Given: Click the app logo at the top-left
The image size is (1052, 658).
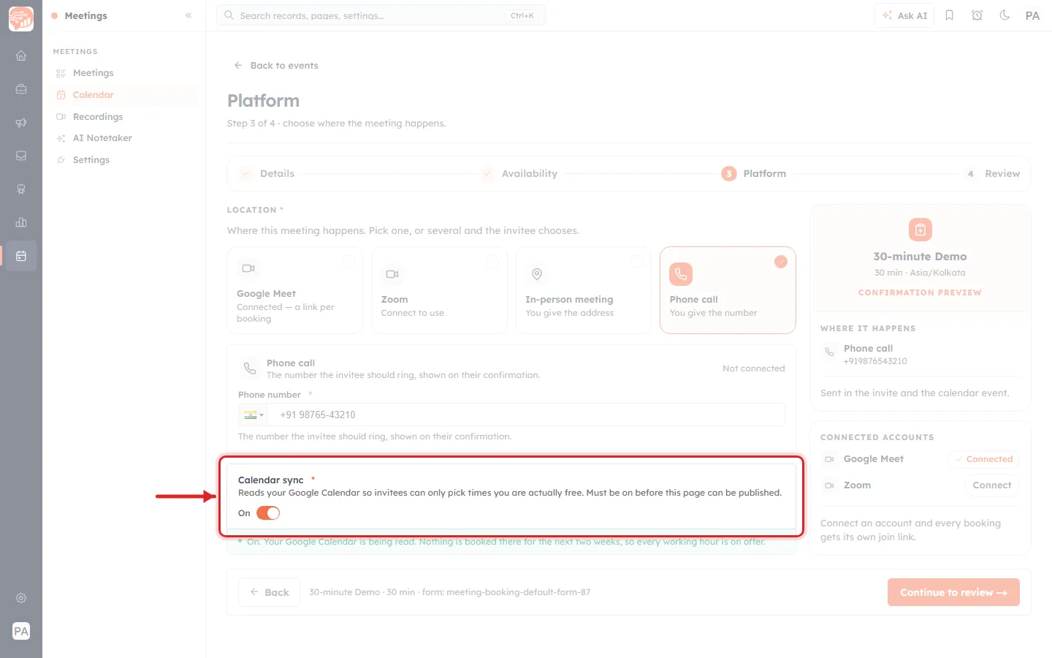Looking at the screenshot, I should pos(21,19).
